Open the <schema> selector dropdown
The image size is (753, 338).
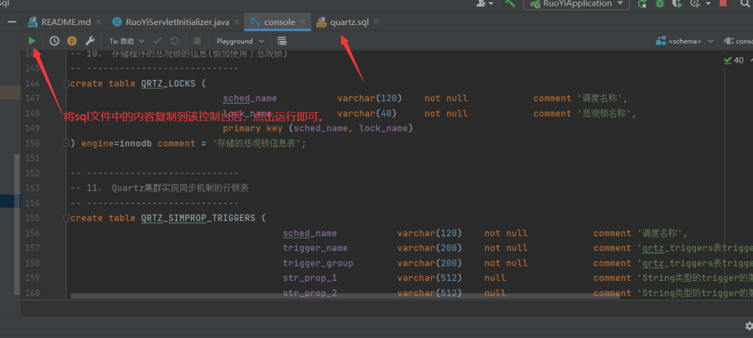pos(685,41)
